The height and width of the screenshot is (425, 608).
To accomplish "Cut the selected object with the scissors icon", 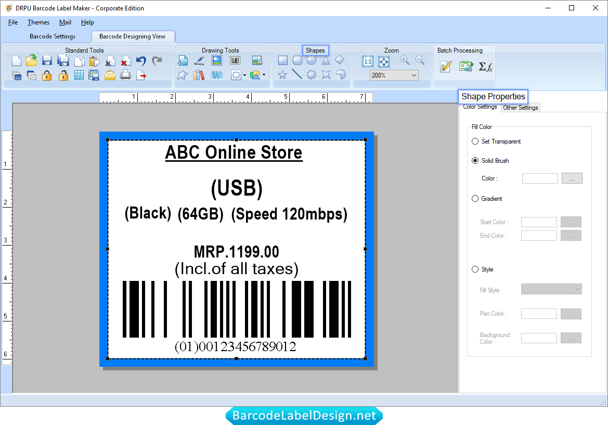I will pos(110,61).
